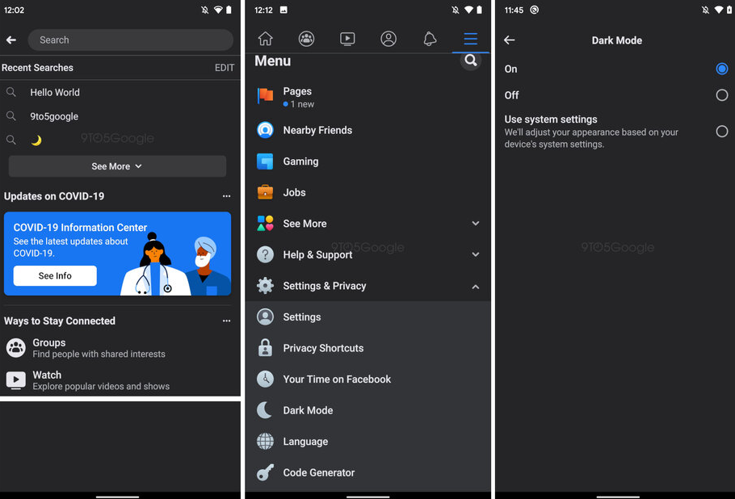Image resolution: width=735 pixels, height=499 pixels.
Task: Tap the Help & Support question icon
Action: (265, 254)
